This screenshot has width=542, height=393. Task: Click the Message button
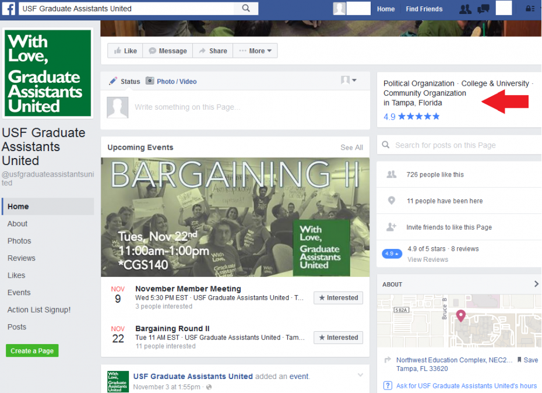click(168, 51)
